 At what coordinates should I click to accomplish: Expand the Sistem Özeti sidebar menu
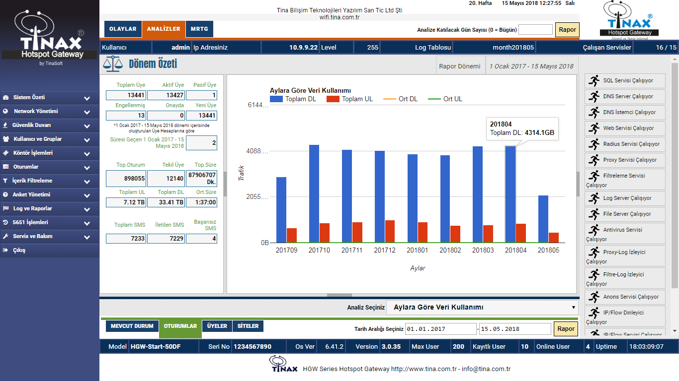tap(87, 98)
